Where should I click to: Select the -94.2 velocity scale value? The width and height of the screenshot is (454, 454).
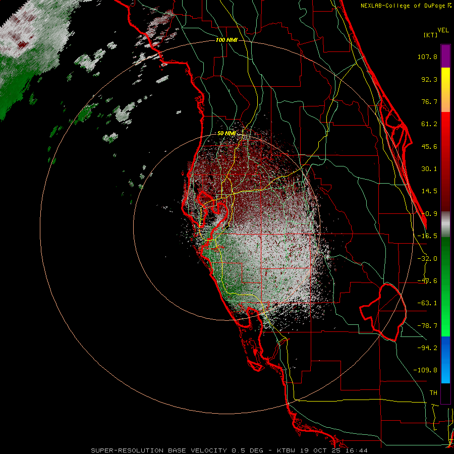(x=427, y=348)
